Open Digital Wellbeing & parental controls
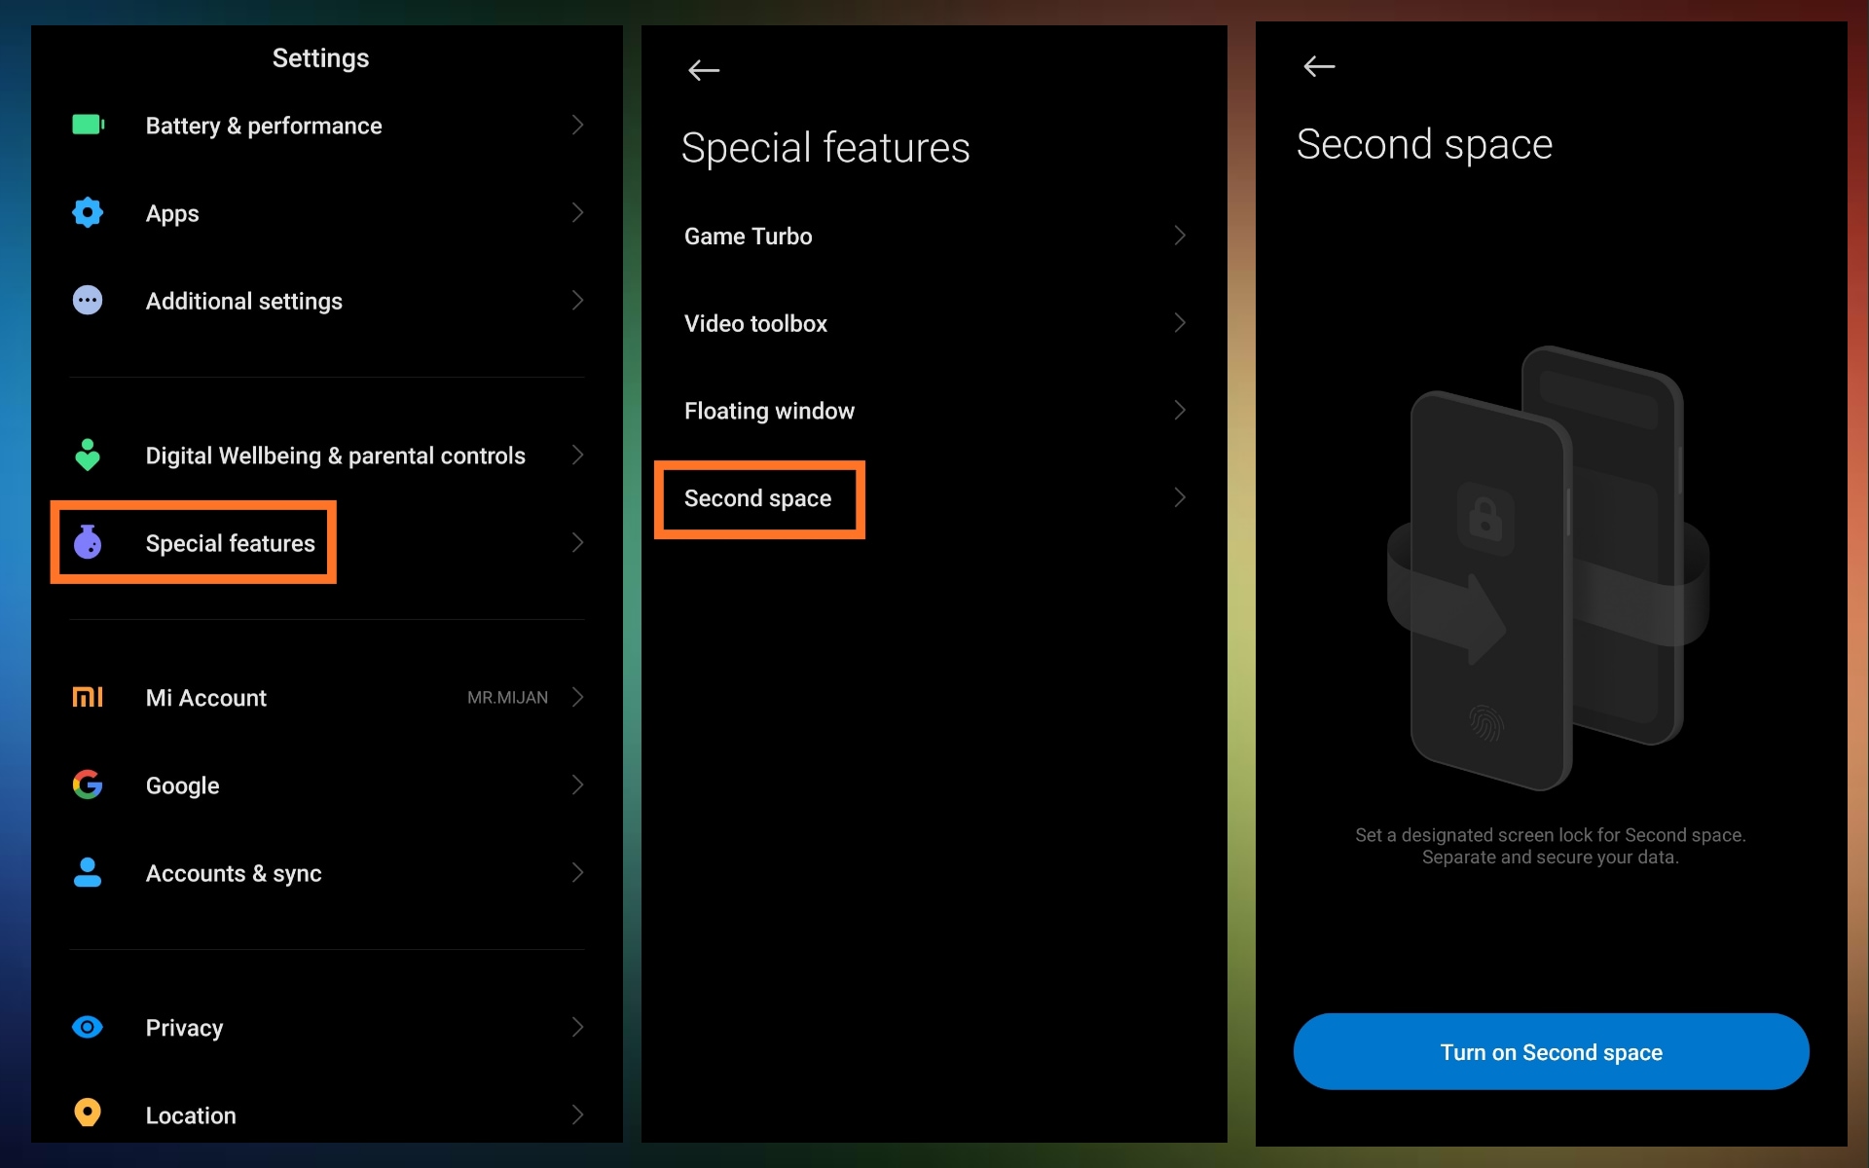 point(335,455)
